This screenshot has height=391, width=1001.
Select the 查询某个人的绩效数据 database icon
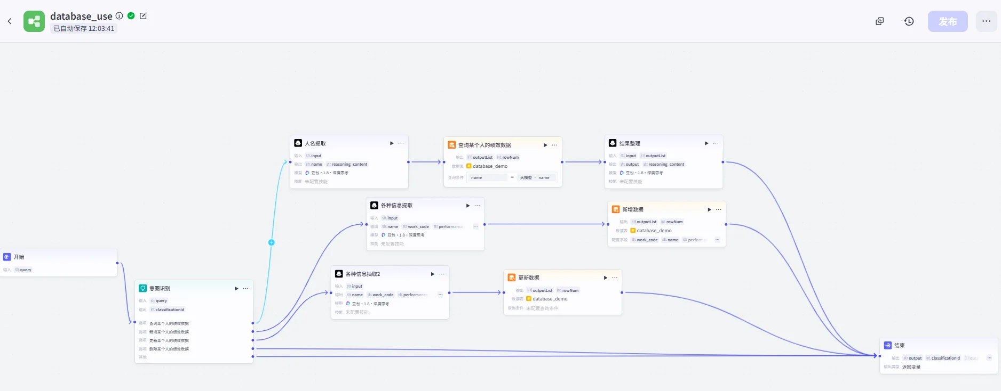pyautogui.click(x=452, y=145)
